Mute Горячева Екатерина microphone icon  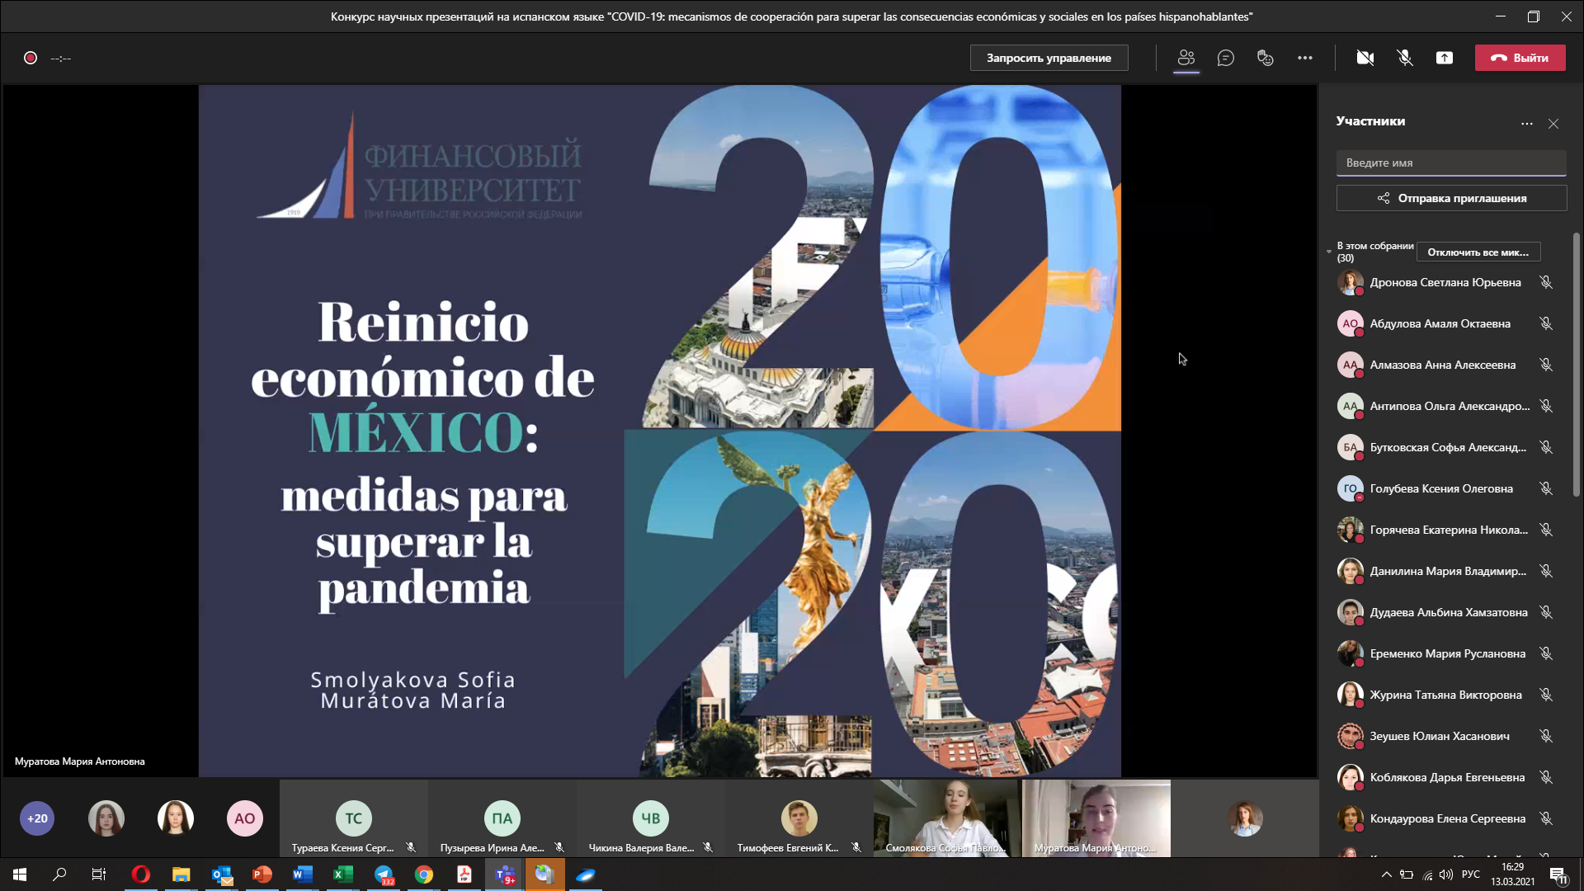(x=1546, y=530)
